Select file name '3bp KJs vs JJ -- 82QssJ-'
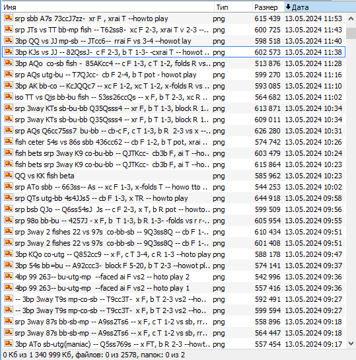 (112, 52)
